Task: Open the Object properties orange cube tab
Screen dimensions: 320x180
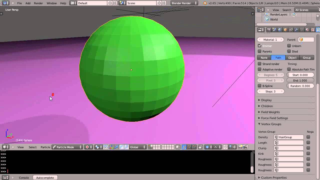Action: [x=285, y=30]
